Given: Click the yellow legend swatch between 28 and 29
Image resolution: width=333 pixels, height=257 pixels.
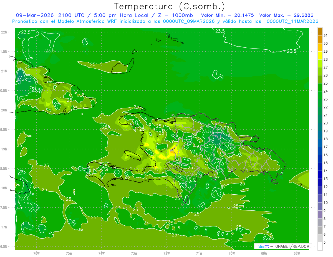Looking at the screenshot, I should pos(320,56).
